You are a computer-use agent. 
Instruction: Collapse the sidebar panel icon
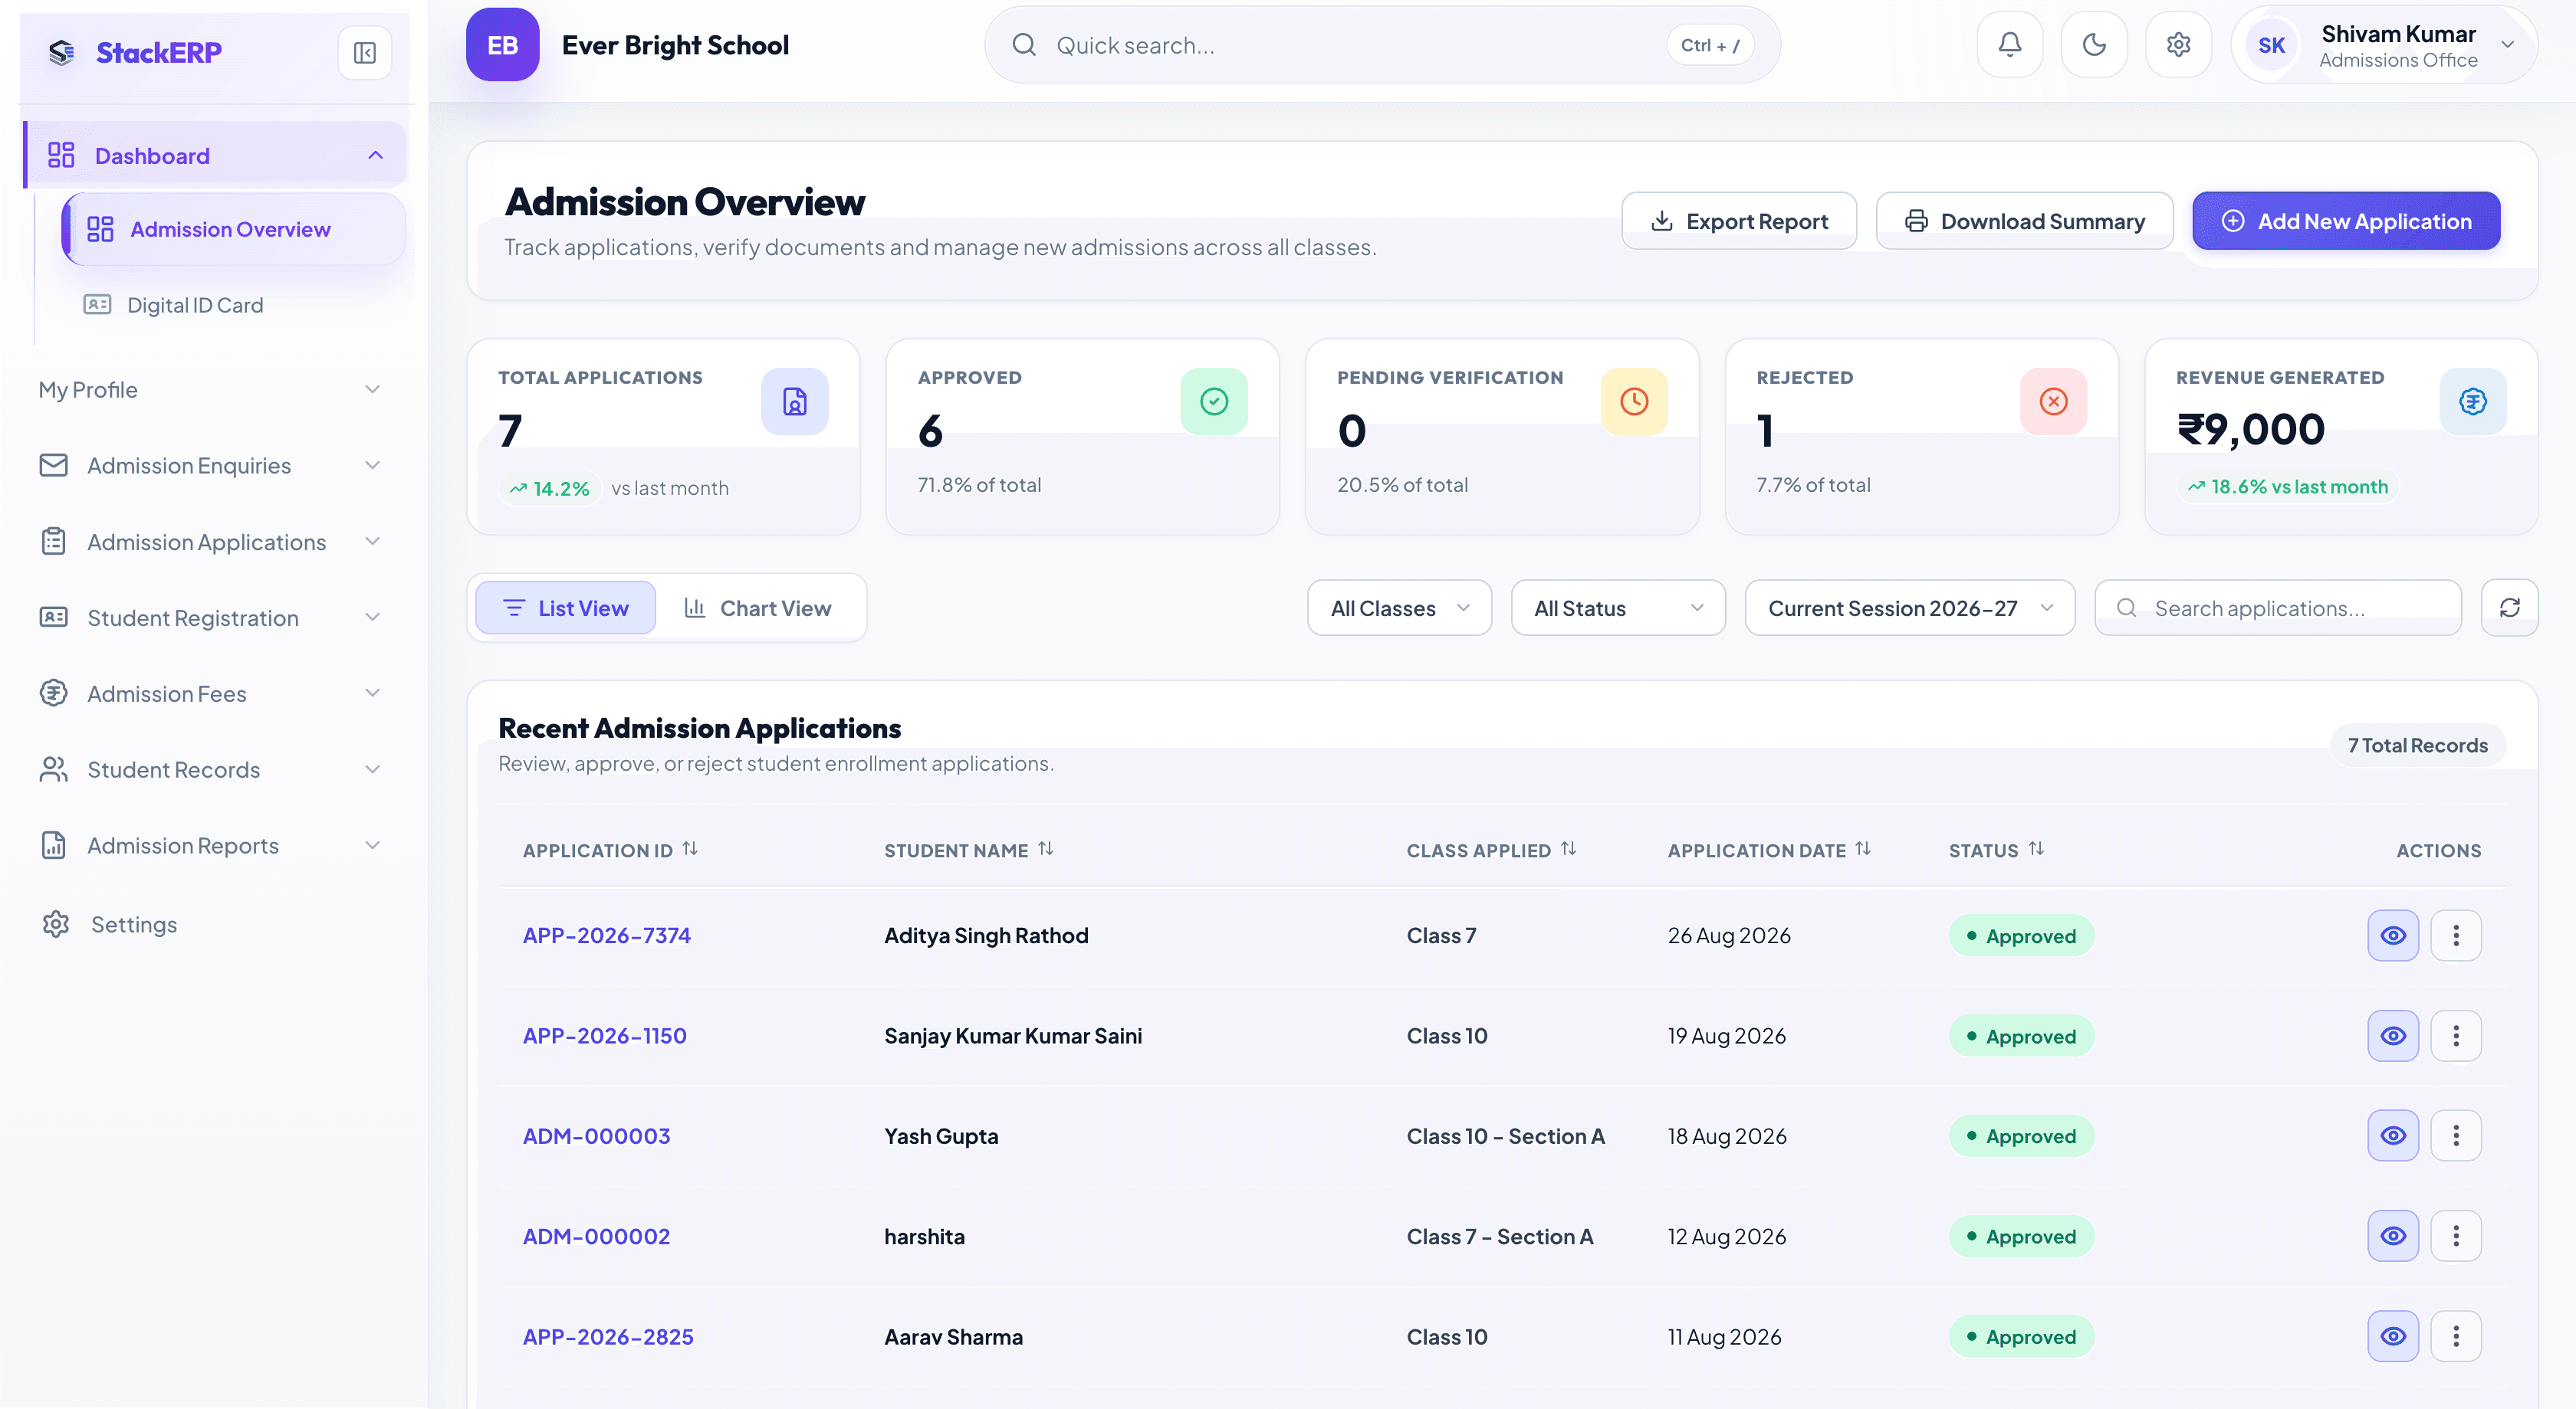click(x=364, y=52)
